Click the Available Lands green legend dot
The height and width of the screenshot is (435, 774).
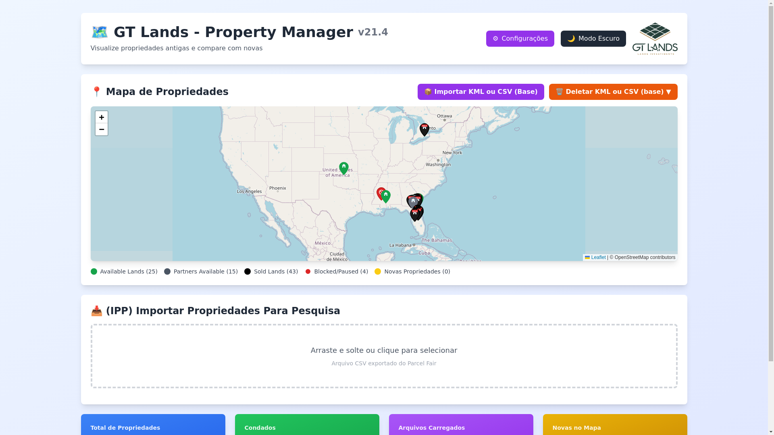[x=94, y=271]
